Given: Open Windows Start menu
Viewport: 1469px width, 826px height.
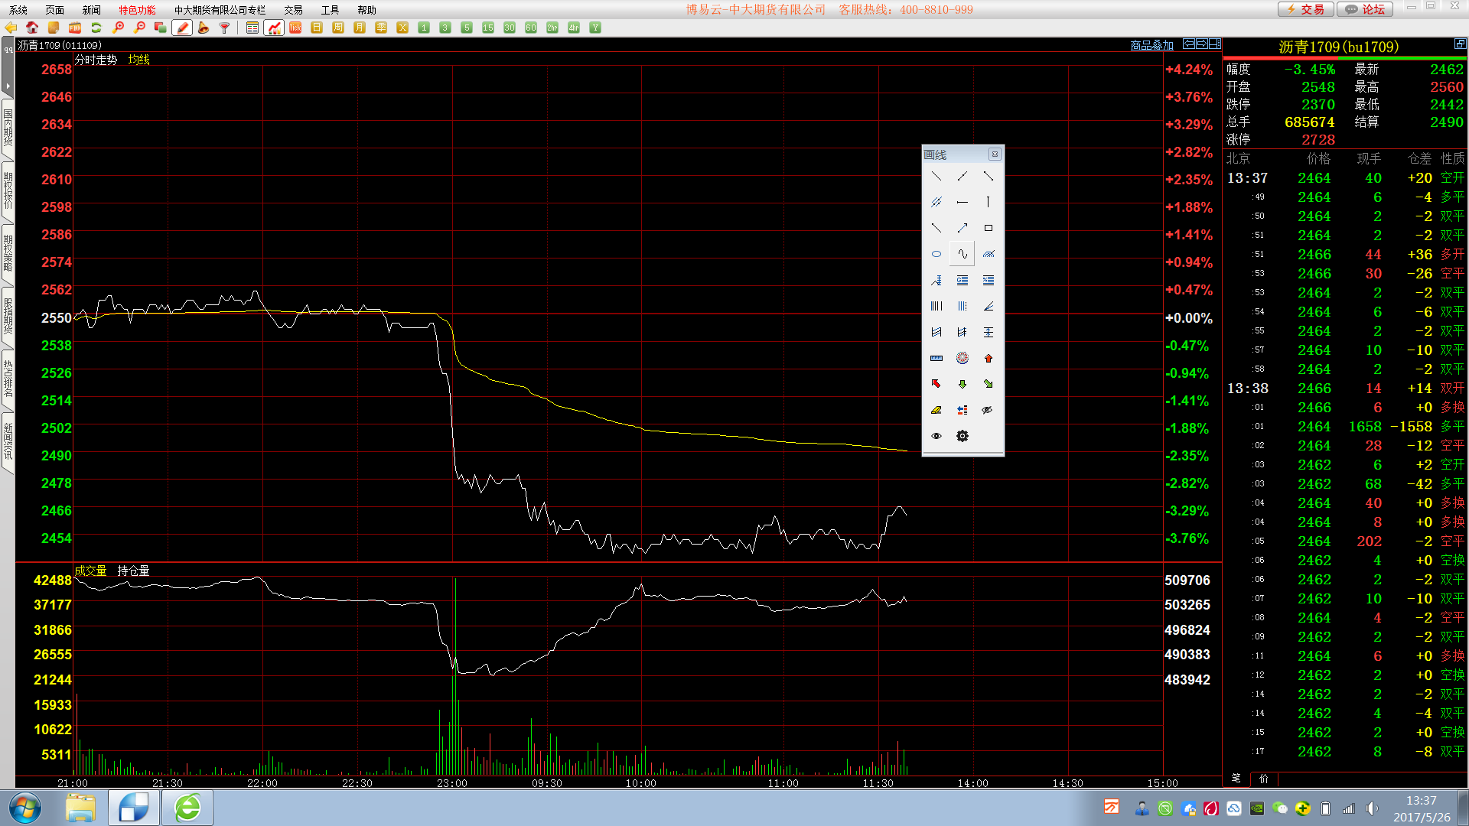Looking at the screenshot, I should click(x=24, y=808).
